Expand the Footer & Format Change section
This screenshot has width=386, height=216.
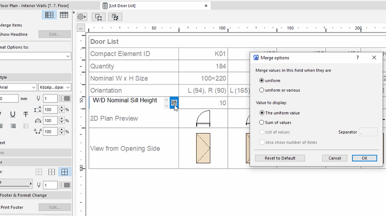[35, 195]
